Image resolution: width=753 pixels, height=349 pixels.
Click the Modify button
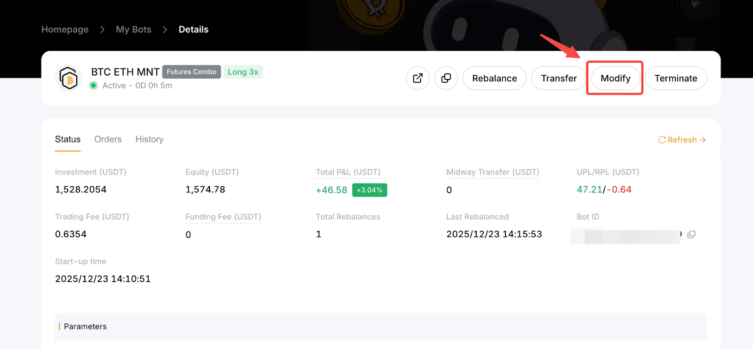coord(615,78)
